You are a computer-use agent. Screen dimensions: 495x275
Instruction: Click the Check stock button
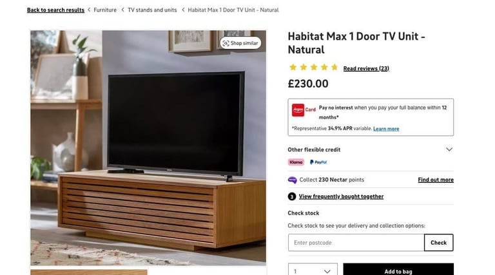click(x=438, y=243)
